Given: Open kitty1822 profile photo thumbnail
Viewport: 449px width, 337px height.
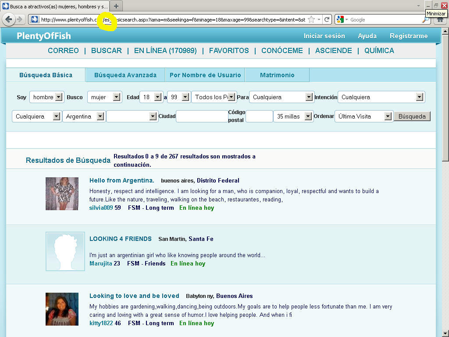Looking at the screenshot, I should [x=62, y=309].
